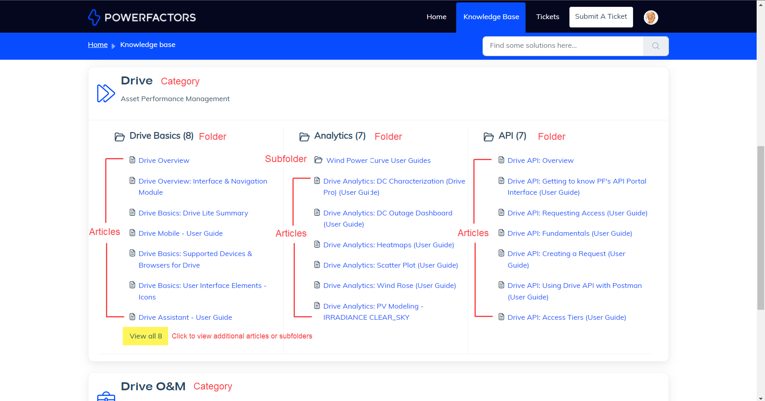
Task: Open Drive API: Using Drive API with Postman
Action: tap(575, 291)
